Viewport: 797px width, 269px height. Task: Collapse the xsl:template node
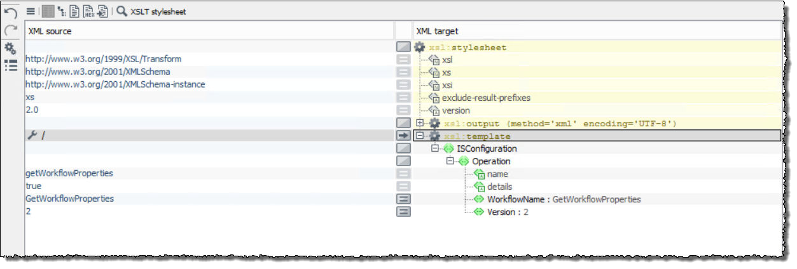coord(420,136)
